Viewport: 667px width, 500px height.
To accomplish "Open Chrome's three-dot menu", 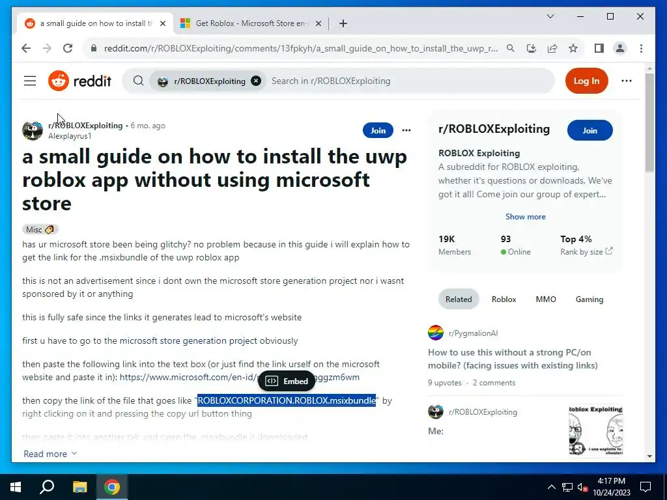I will pos(641,48).
